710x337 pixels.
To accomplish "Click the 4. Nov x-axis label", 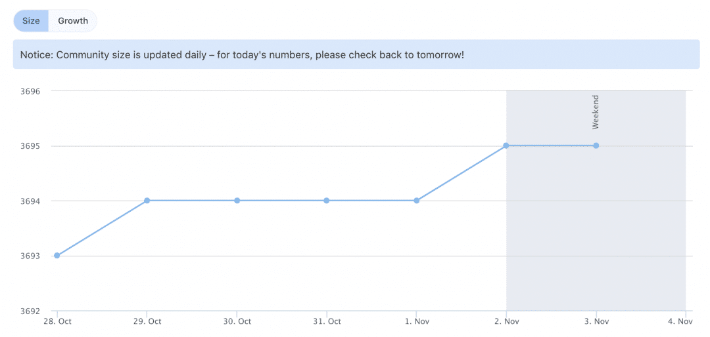I will (680, 322).
